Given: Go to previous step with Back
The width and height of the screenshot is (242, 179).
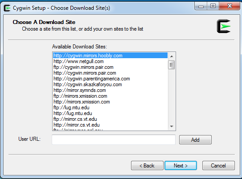Looking at the screenshot, I should [x=147, y=166].
